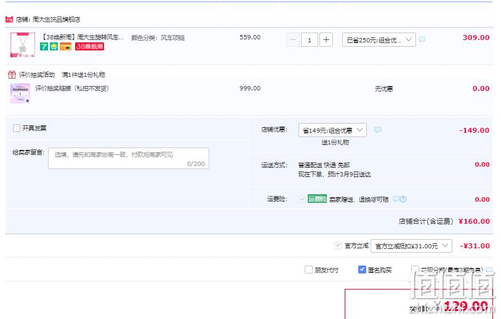Click the 309.00 item subtotal
Screen dimensions: 501x319
[476, 37]
